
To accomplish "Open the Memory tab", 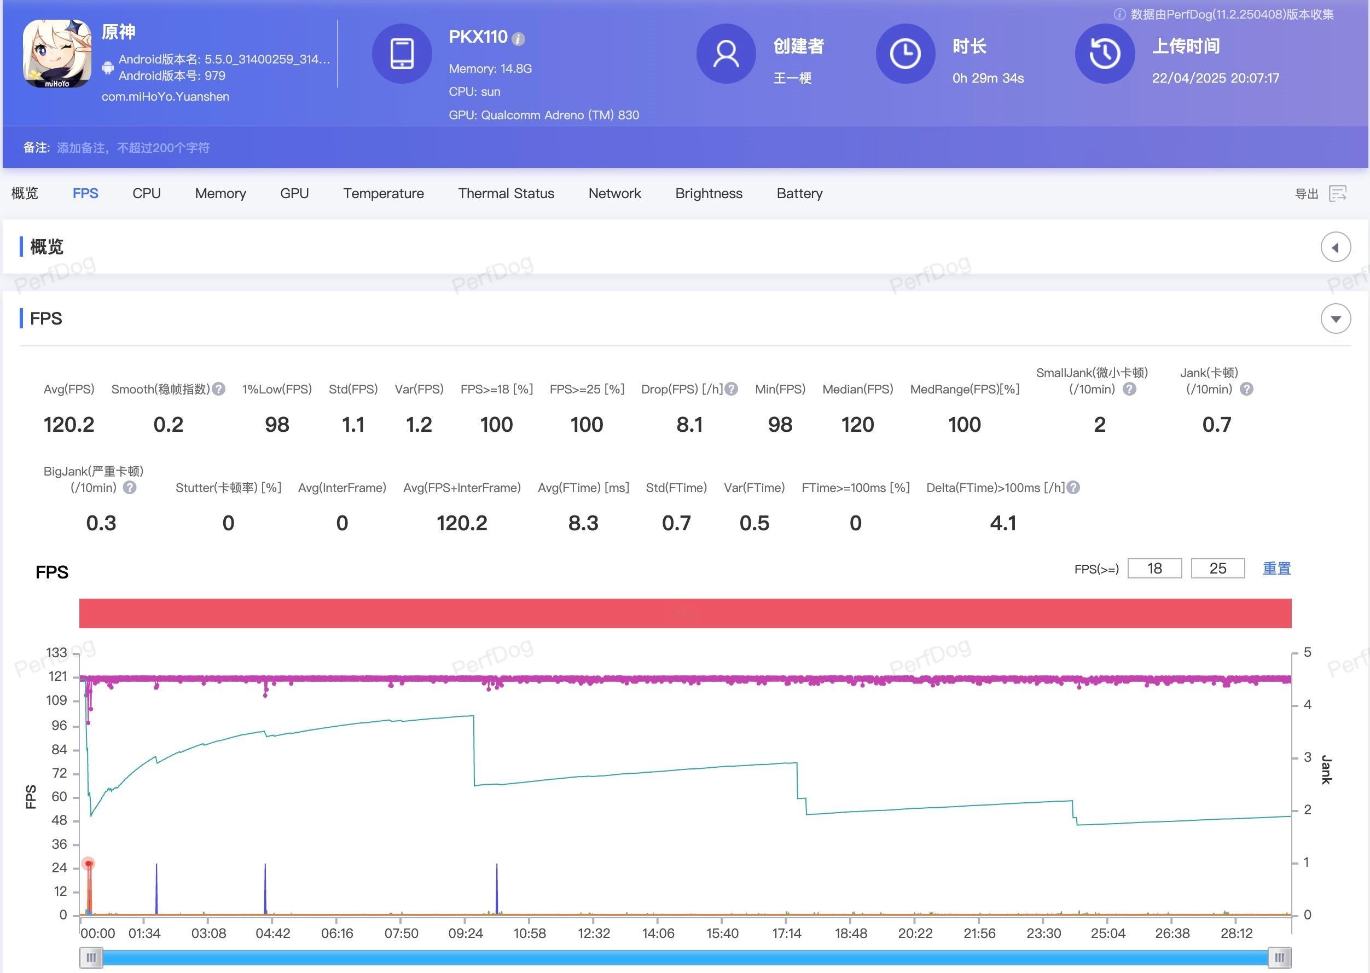I will pos(220,193).
